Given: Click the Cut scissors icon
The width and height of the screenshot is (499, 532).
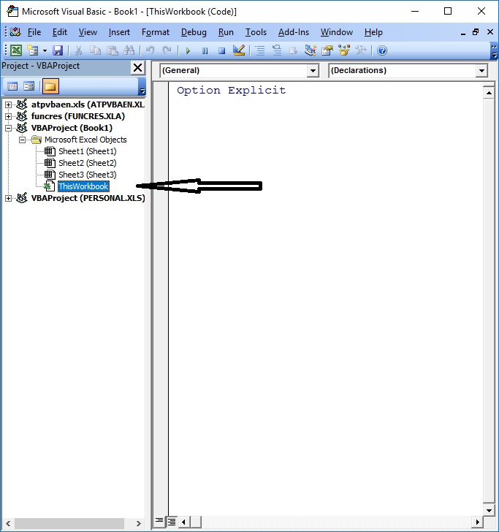Looking at the screenshot, I should (78, 50).
